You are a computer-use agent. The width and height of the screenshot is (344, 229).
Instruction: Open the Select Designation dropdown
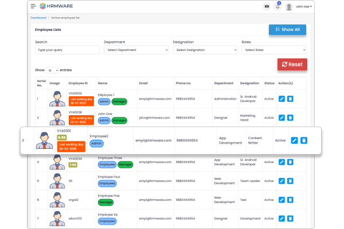click(205, 50)
